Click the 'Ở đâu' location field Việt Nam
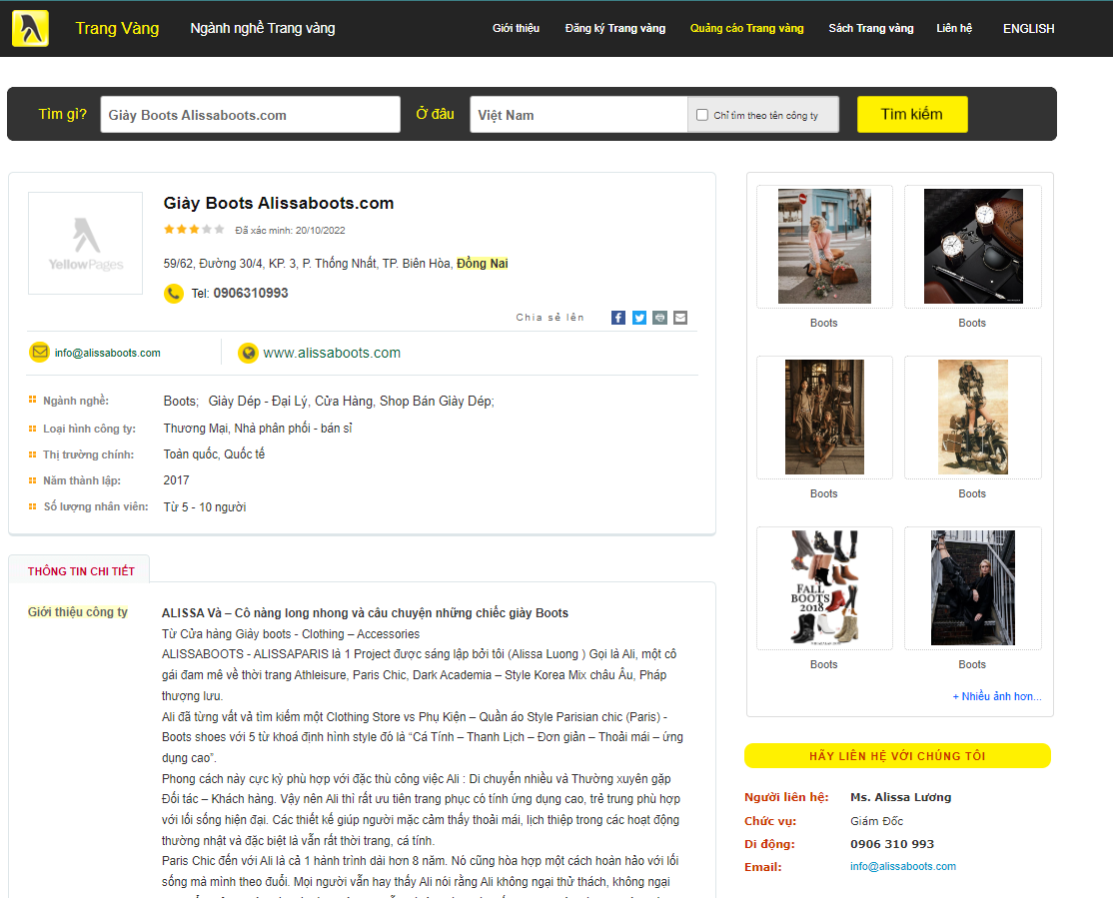The width and height of the screenshot is (1113, 898). click(x=578, y=114)
